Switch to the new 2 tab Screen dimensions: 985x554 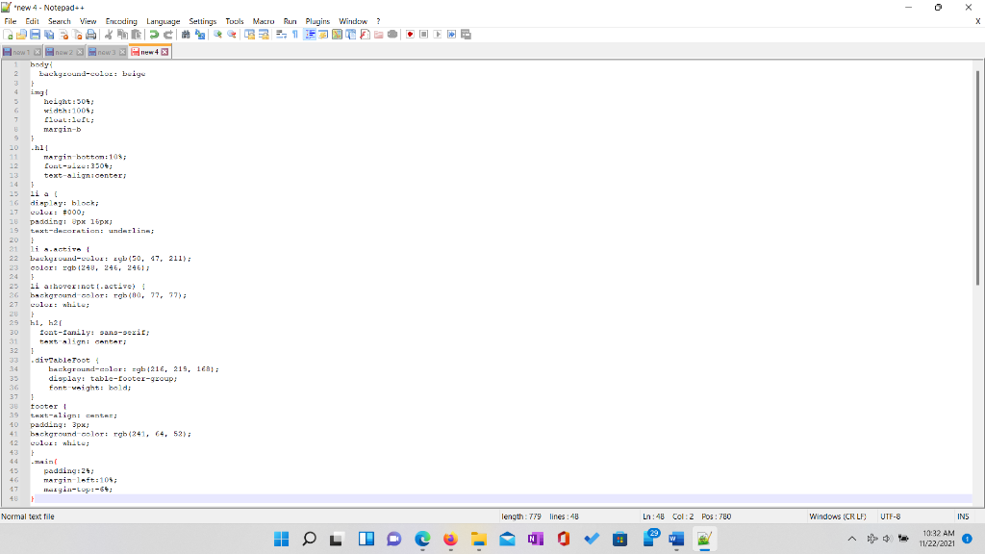pyautogui.click(x=63, y=53)
